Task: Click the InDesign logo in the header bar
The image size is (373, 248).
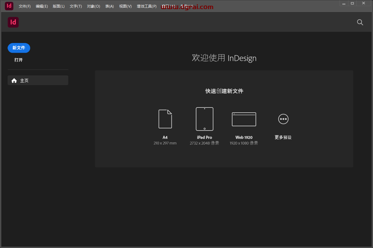Action: tap(13, 22)
